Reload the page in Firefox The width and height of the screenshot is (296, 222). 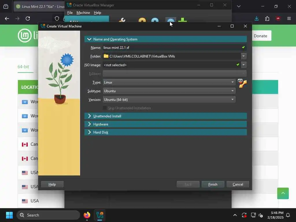[28, 18]
